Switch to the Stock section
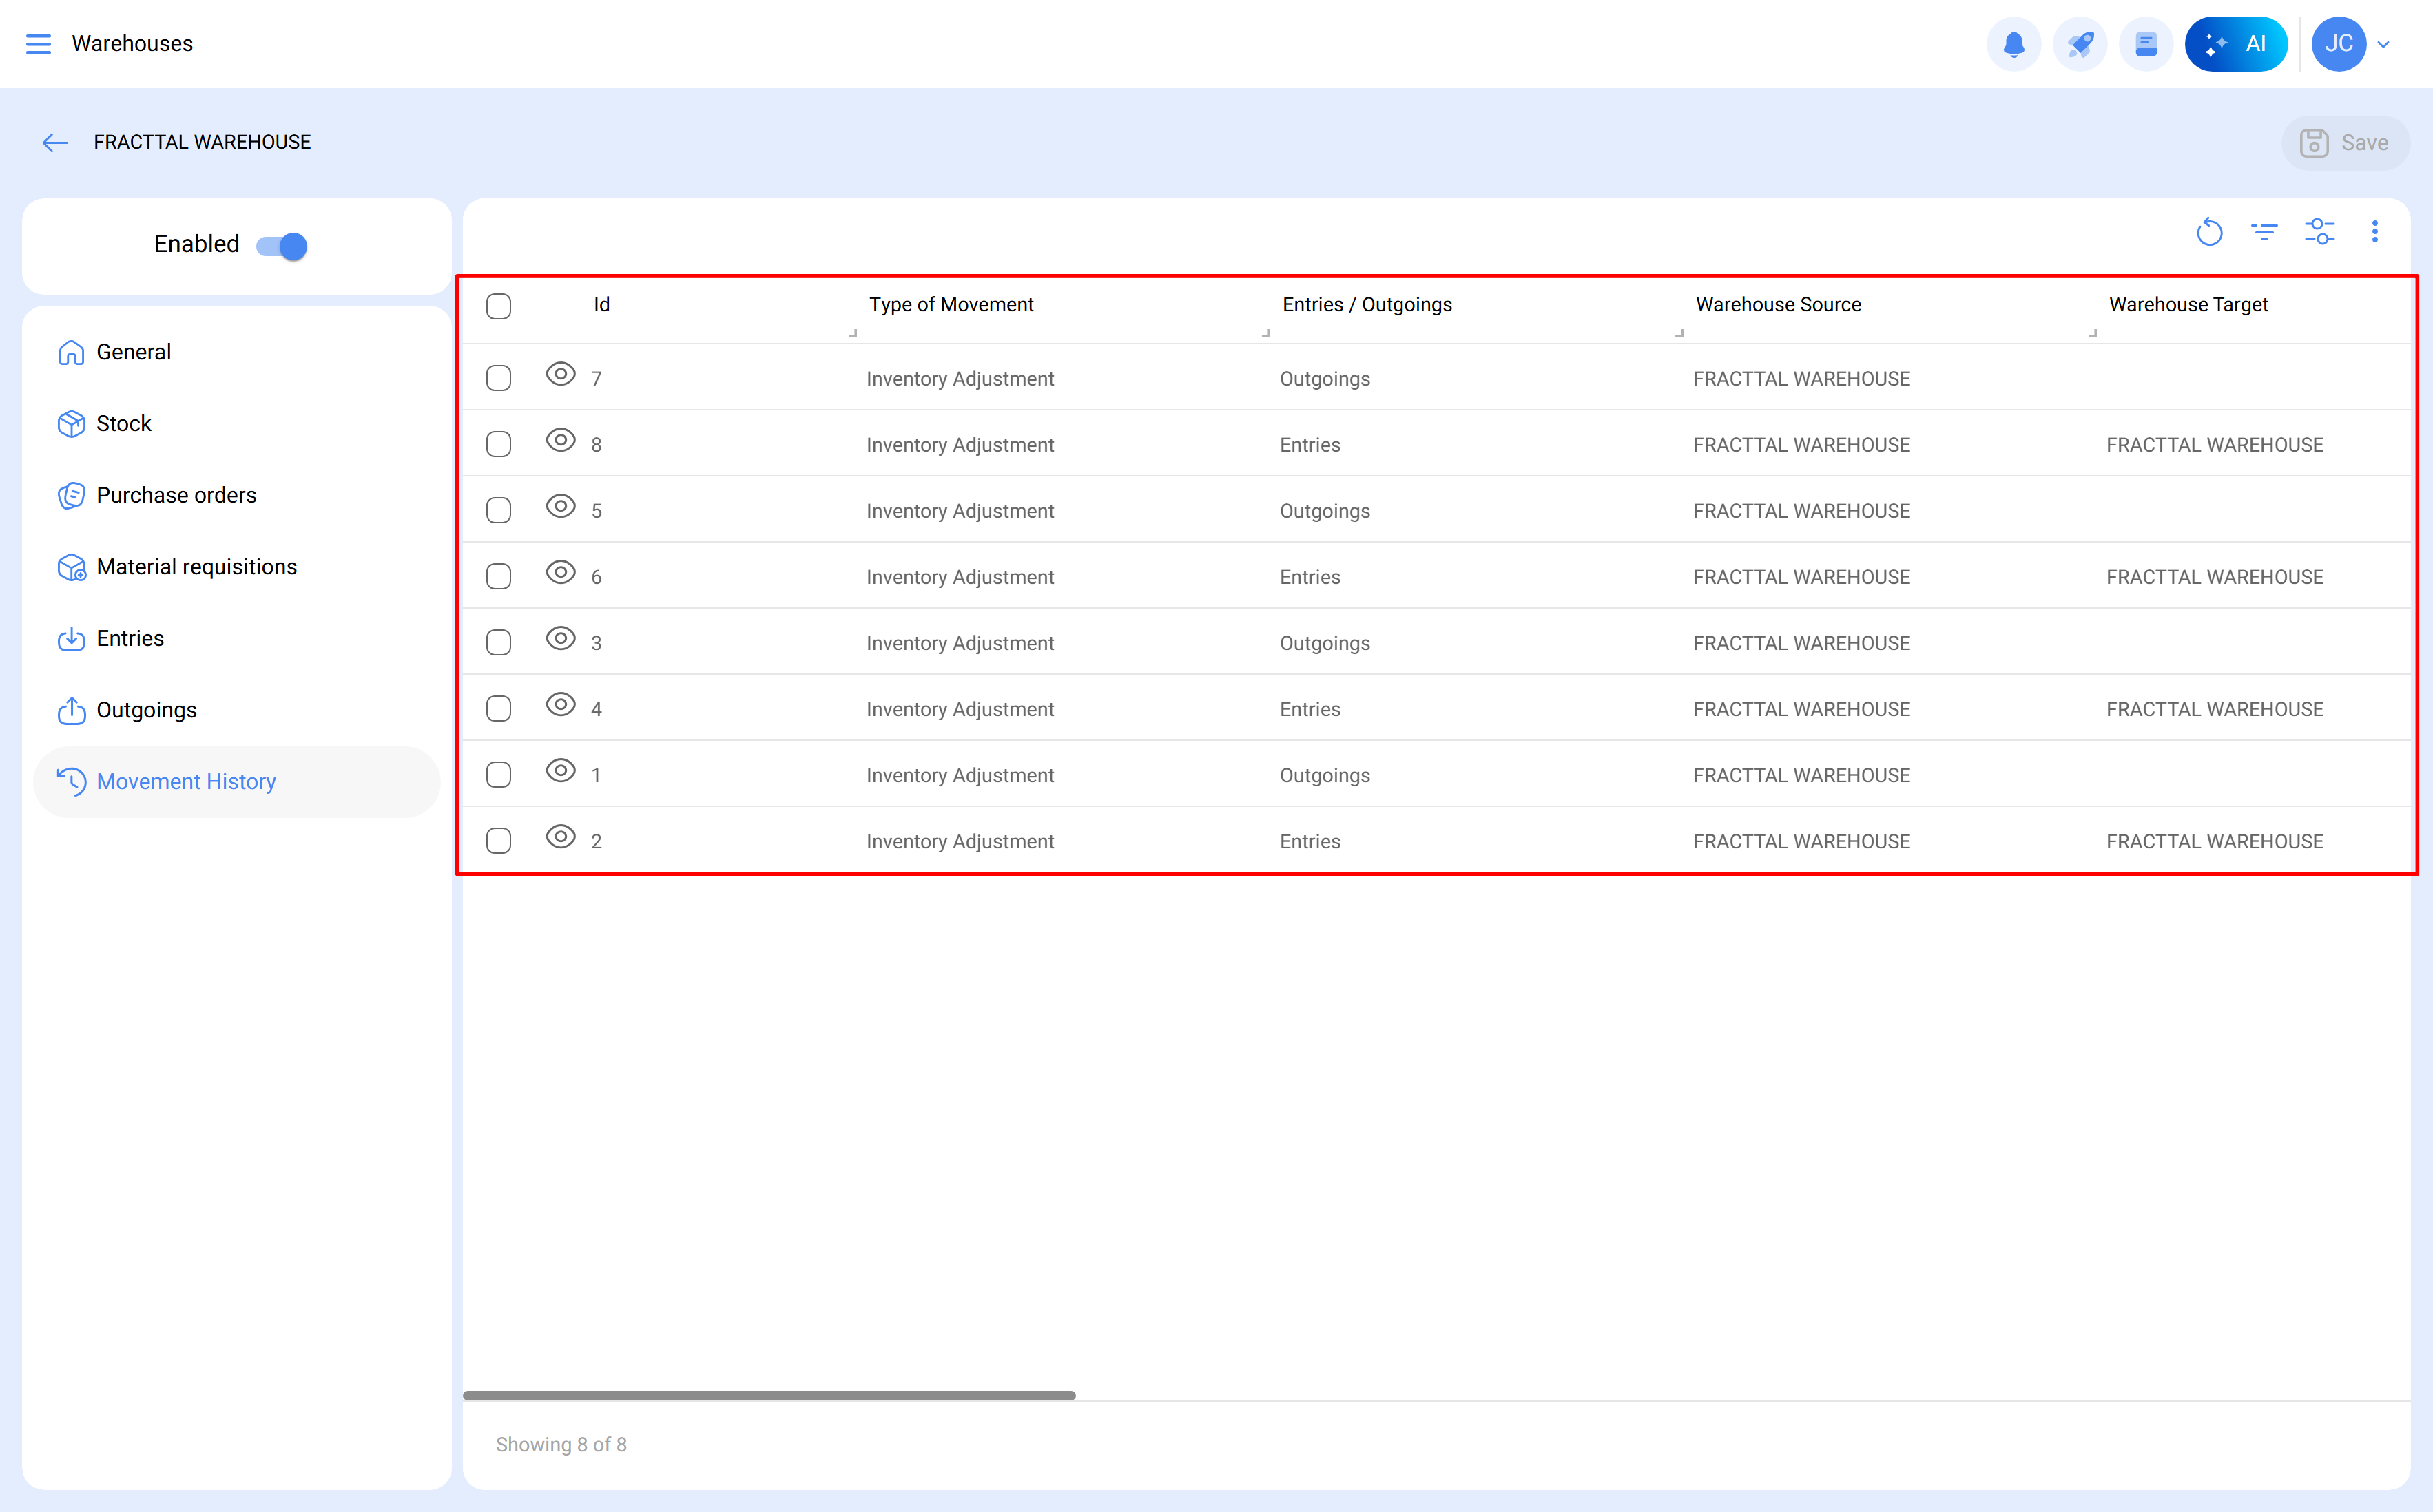Screen dimensions: 2433x1512 pyautogui.click(x=124, y=423)
